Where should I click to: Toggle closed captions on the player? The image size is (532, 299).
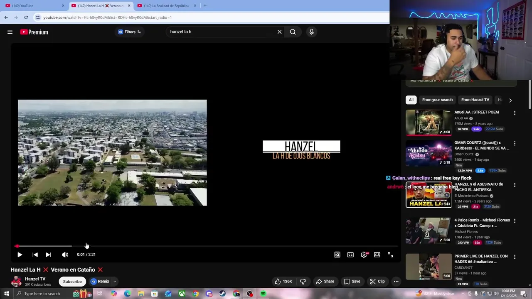pos(350,255)
